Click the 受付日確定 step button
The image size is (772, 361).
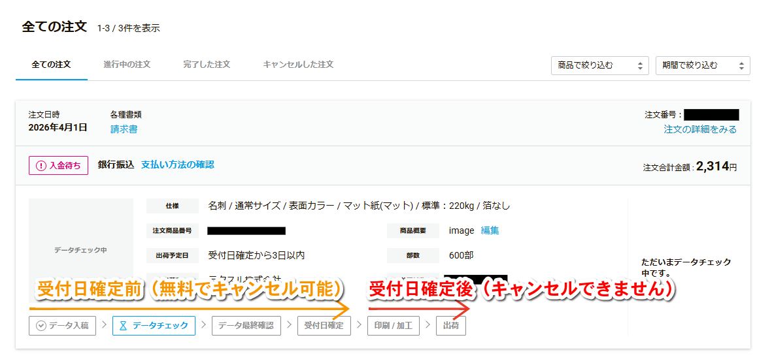tap(324, 325)
